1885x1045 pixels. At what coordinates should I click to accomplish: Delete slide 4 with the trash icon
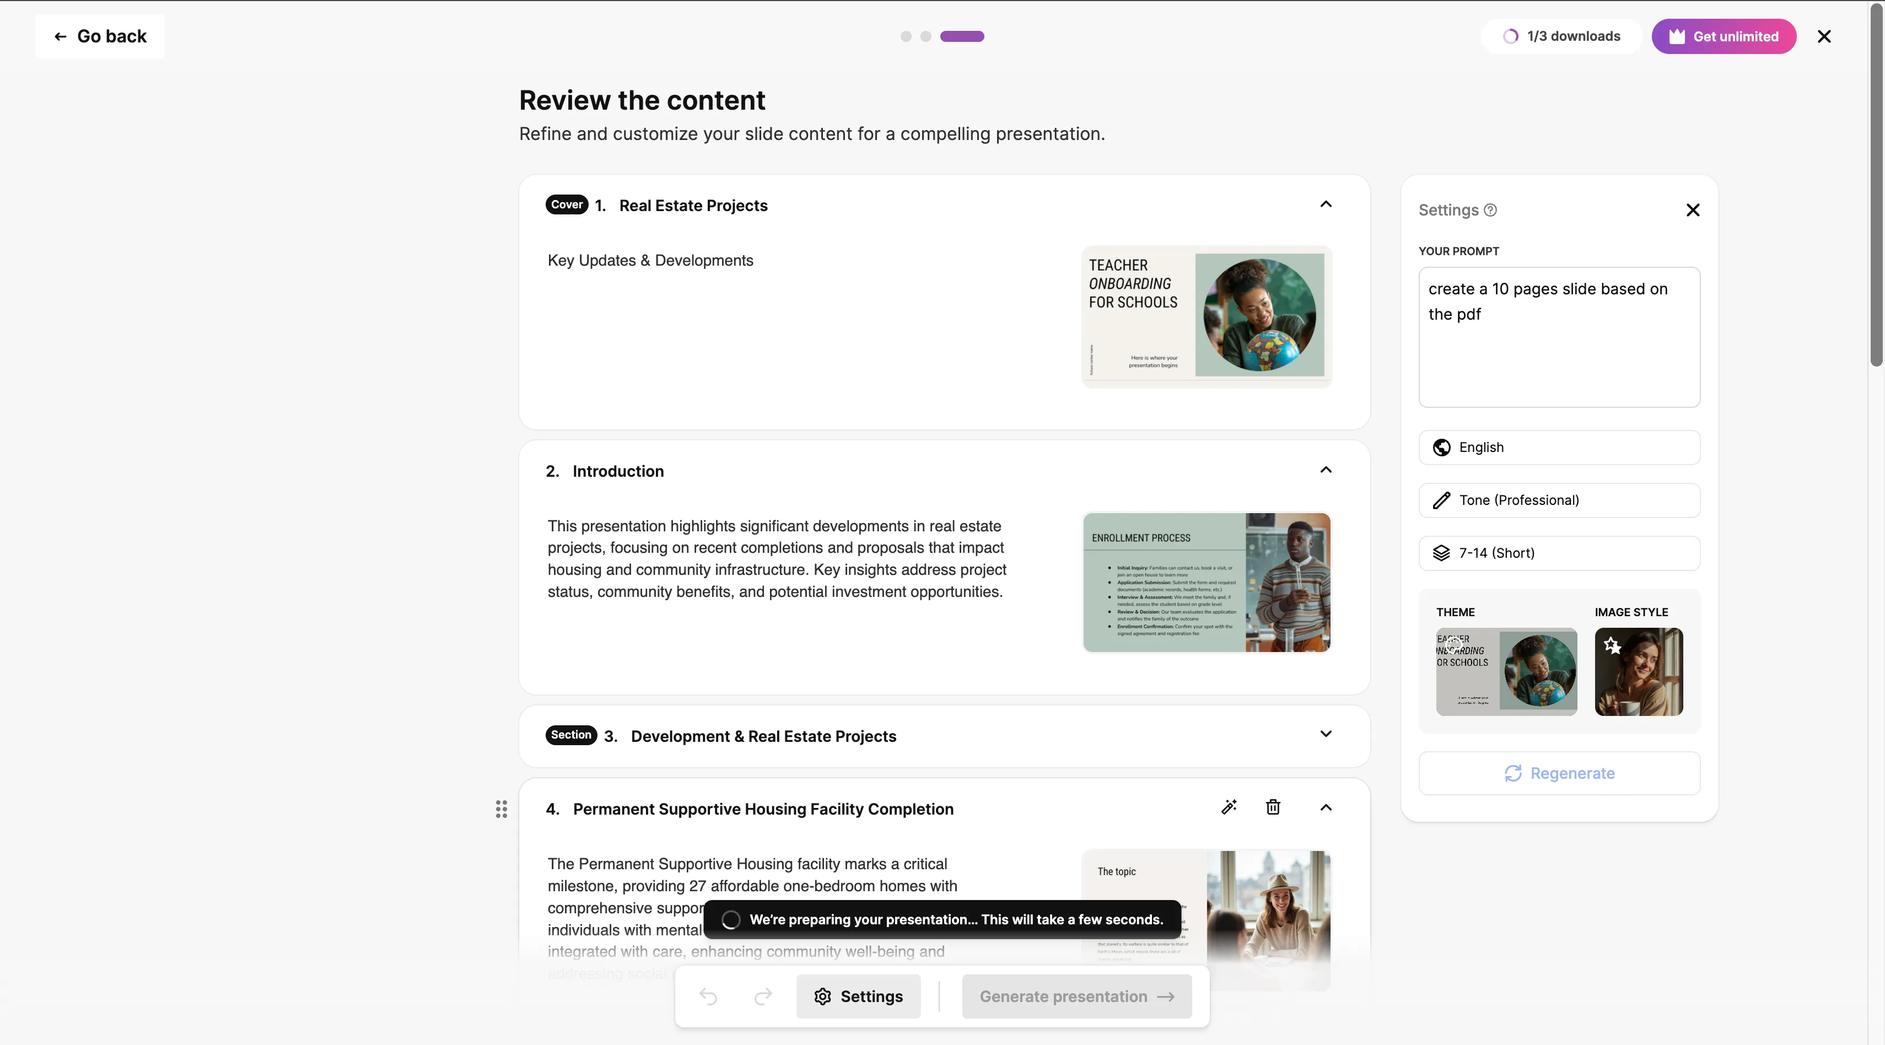pyautogui.click(x=1273, y=807)
